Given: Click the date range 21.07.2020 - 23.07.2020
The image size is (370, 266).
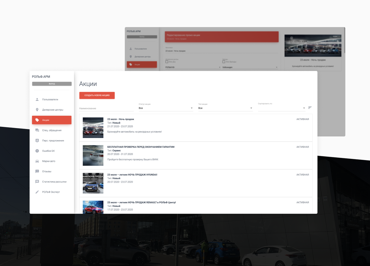Looking at the screenshot, I should (x=120, y=126).
